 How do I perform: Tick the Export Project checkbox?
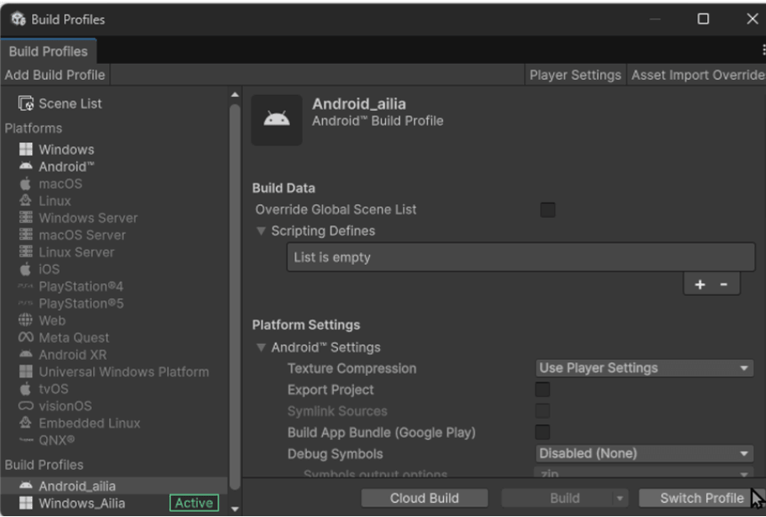click(542, 389)
